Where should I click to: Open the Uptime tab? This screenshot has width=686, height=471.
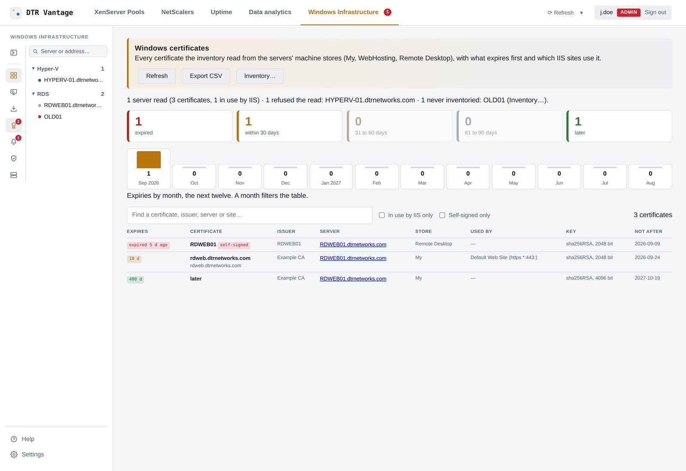point(221,12)
